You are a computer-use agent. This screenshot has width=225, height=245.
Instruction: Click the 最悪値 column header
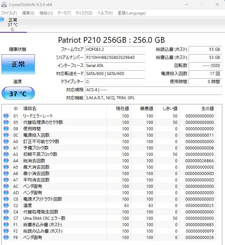click(143, 108)
